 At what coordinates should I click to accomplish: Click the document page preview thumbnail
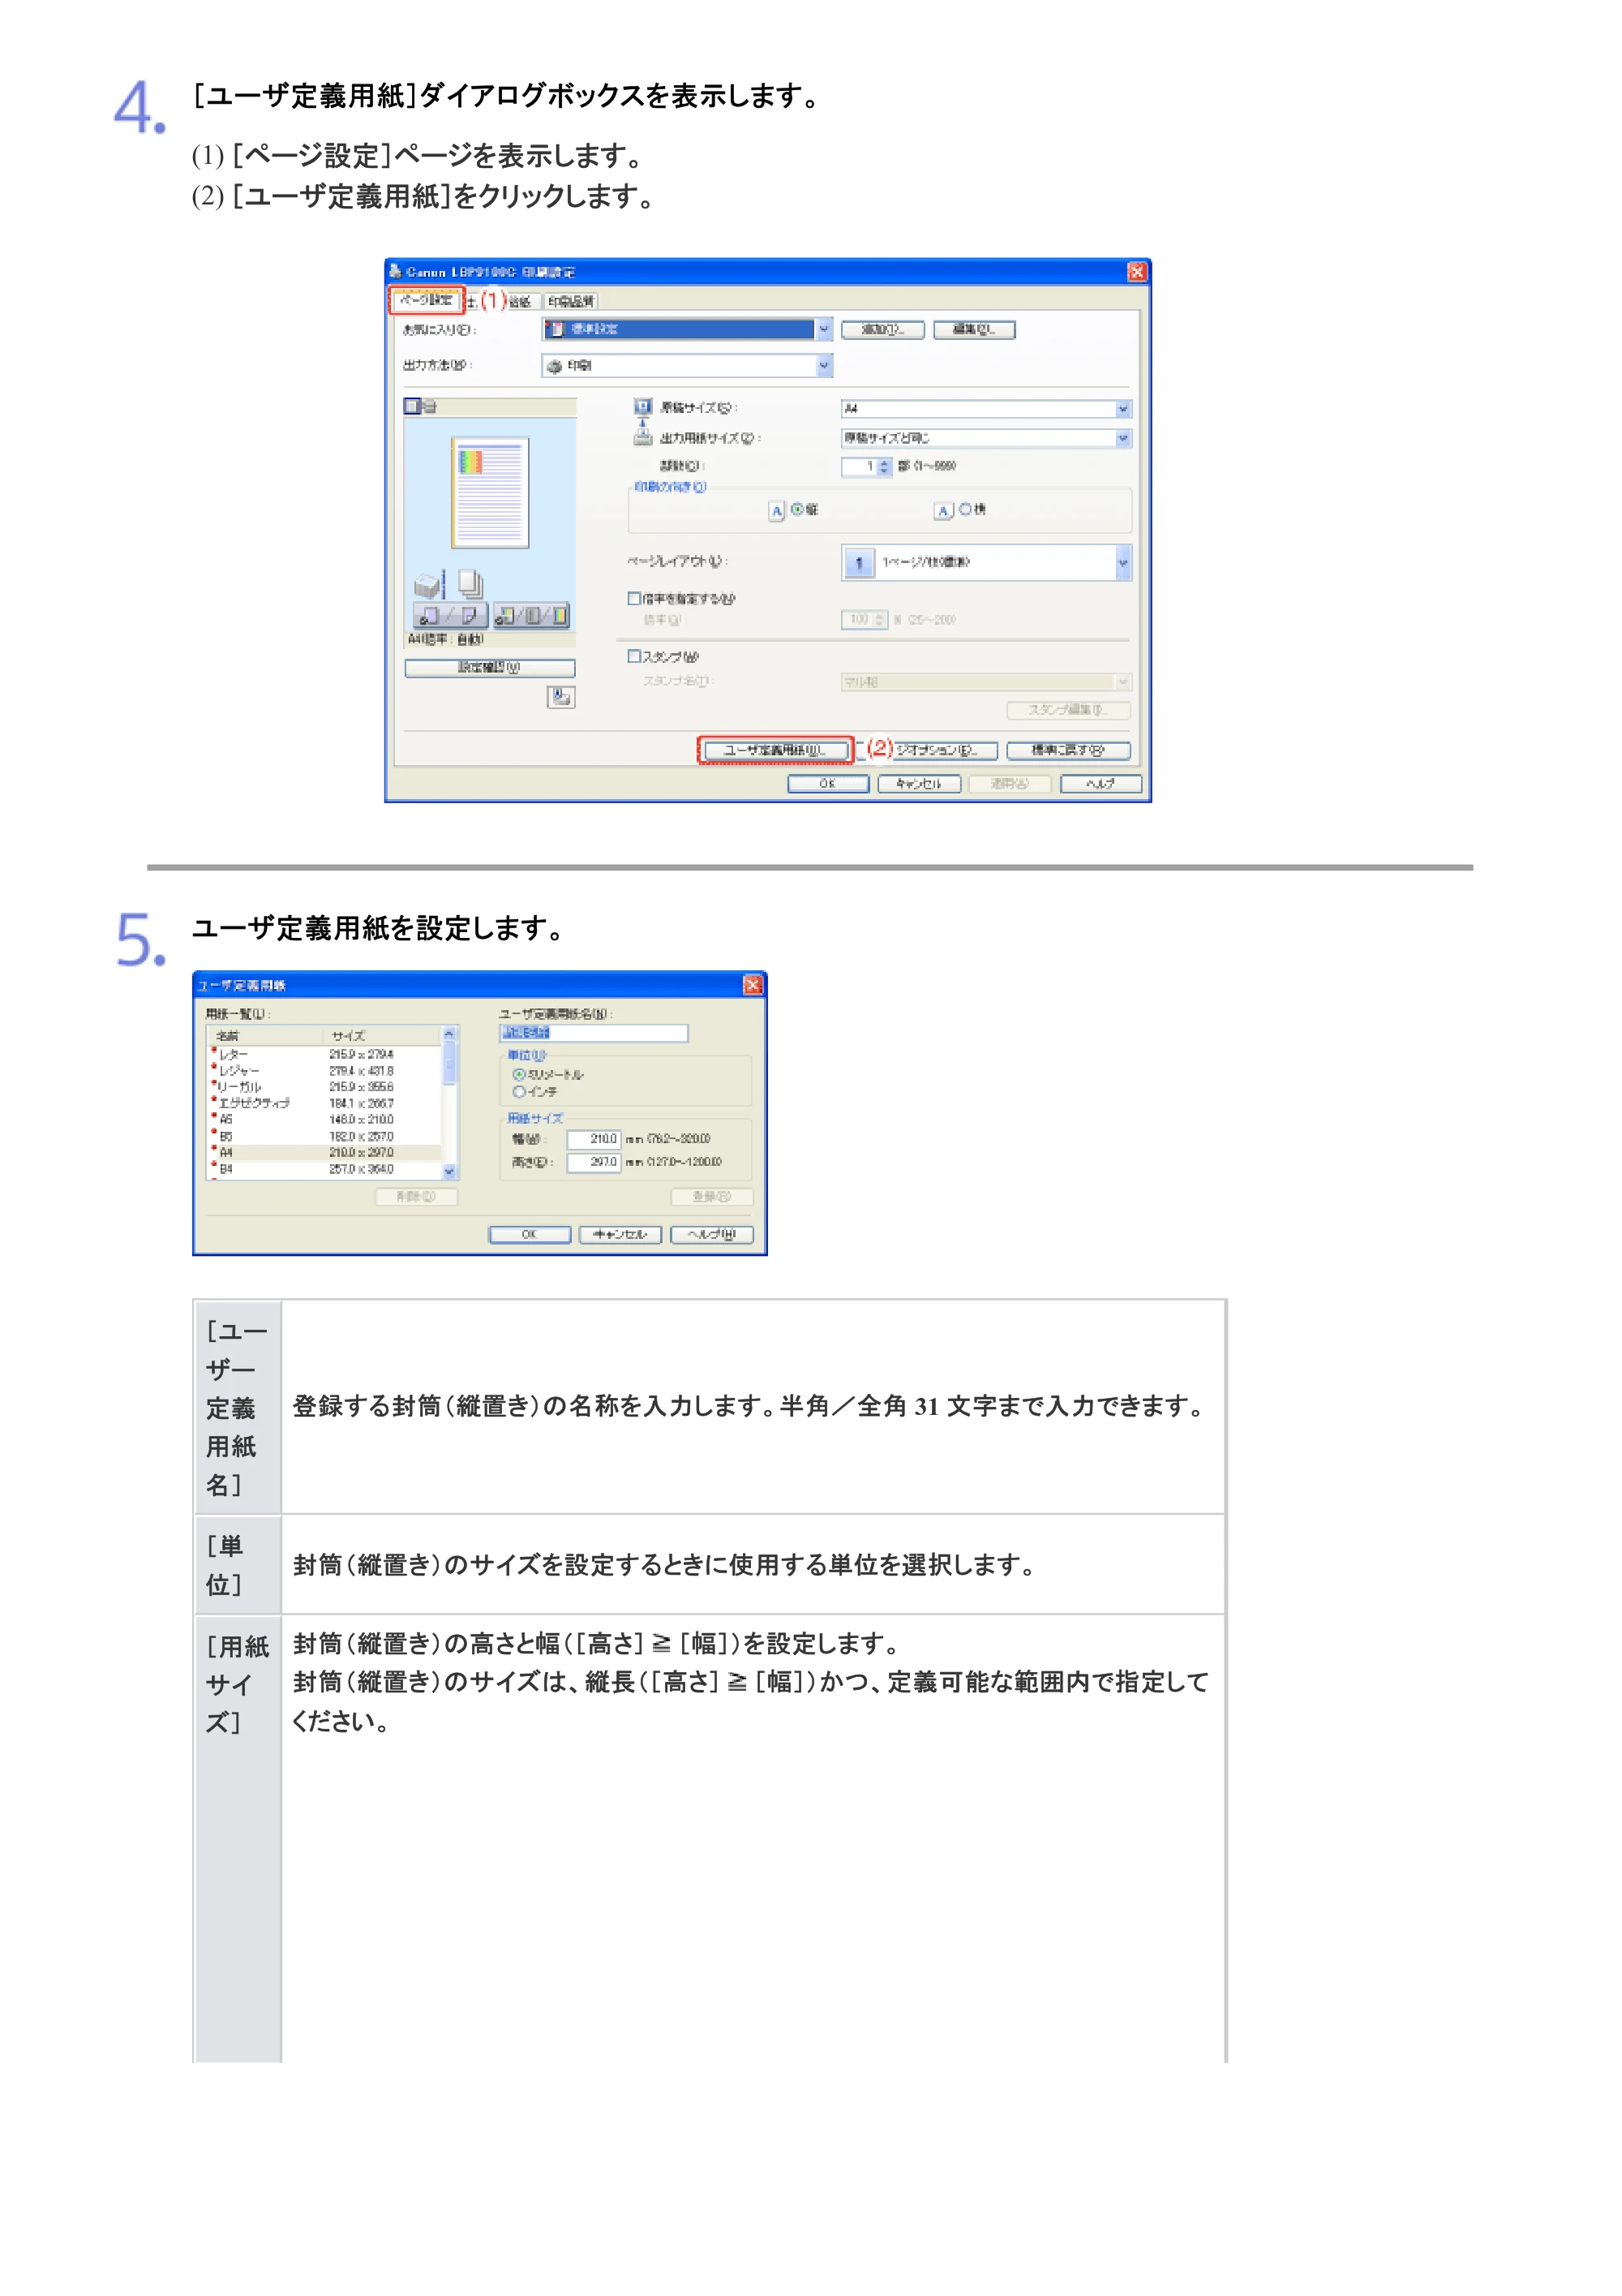point(490,492)
